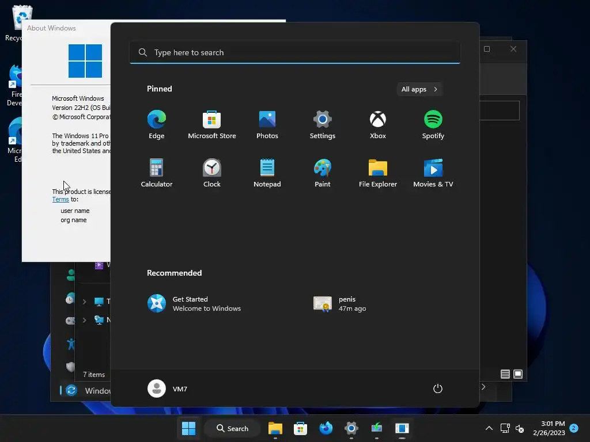Open Edge from pinned apps

[x=157, y=125]
